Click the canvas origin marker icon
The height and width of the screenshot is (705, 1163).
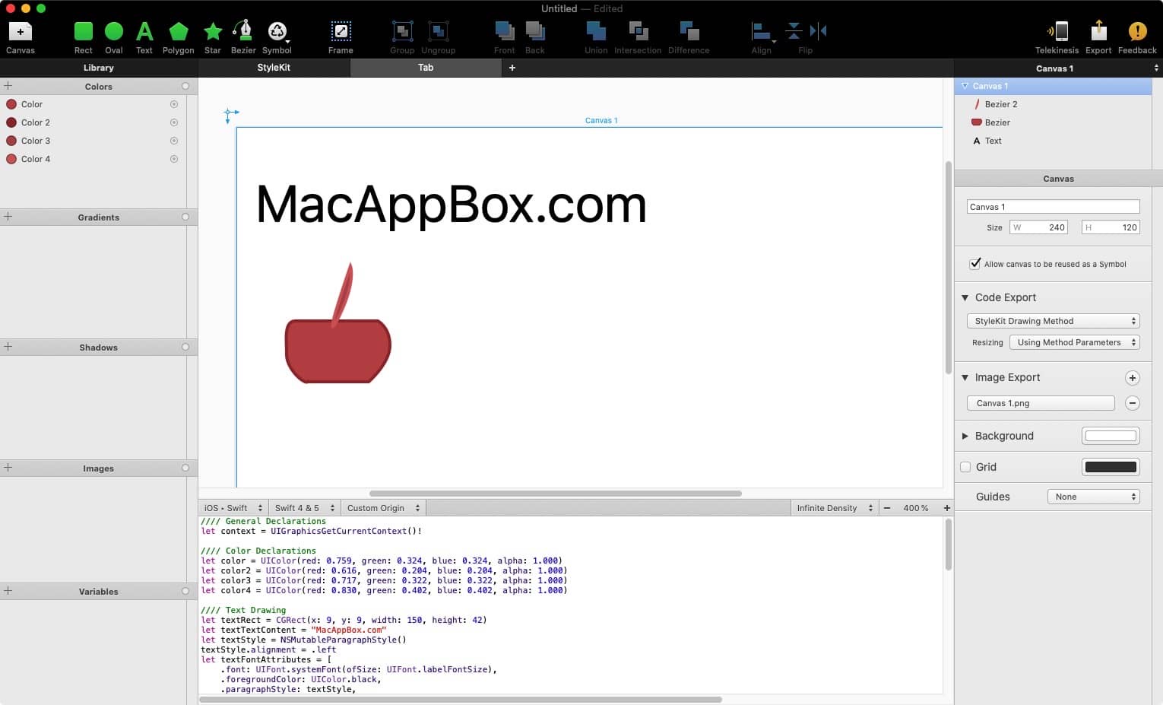(231, 116)
